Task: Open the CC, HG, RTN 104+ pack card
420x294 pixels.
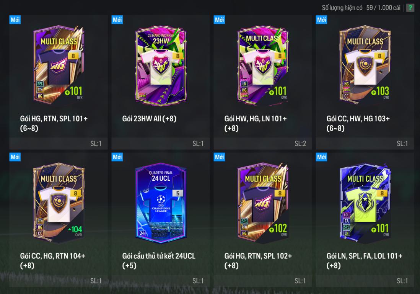Action: pyautogui.click(x=59, y=203)
